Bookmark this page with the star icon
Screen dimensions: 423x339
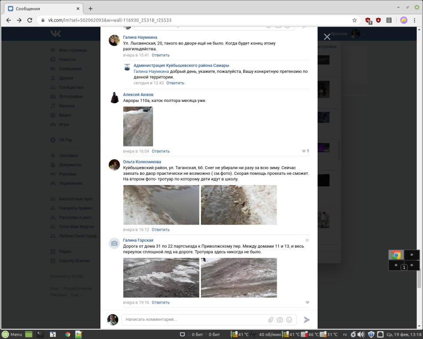pyautogui.click(x=354, y=20)
